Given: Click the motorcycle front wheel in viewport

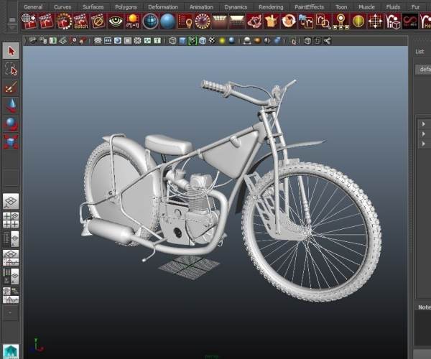Looking at the screenshot, I should [x=312, y=232].
